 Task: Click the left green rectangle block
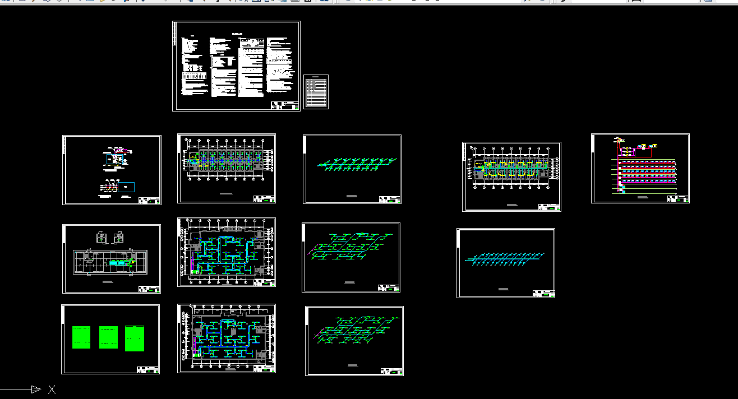click(81, 337)
